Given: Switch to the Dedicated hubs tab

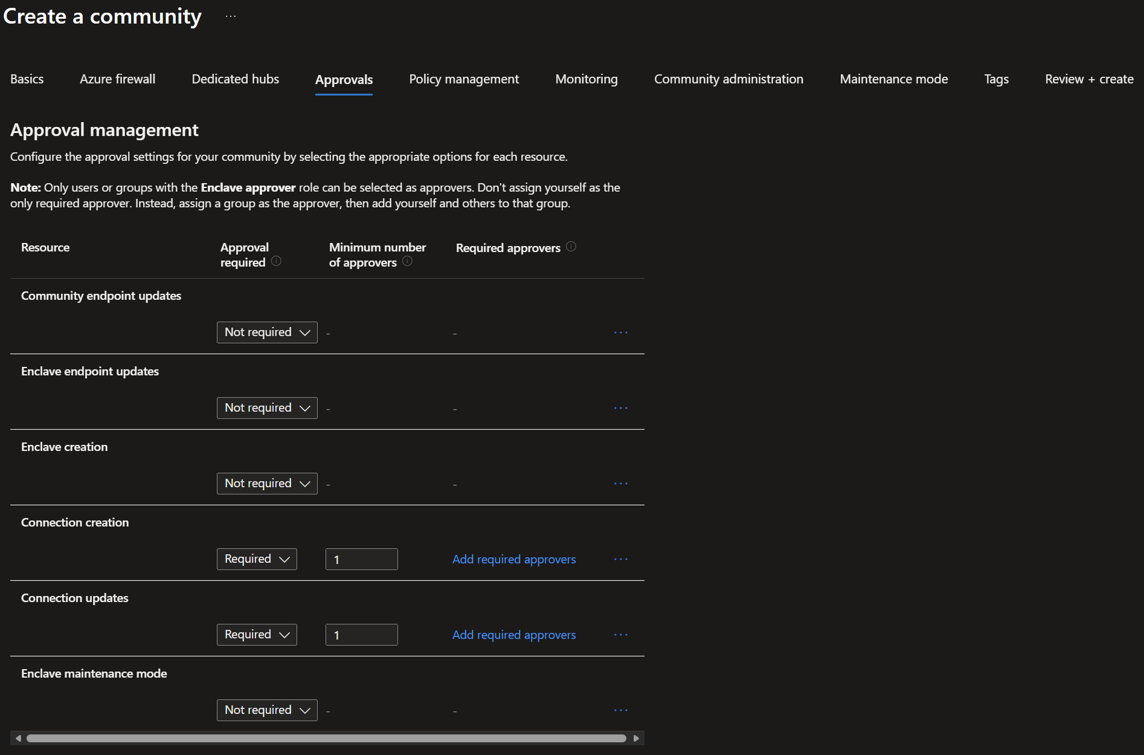Looking at the screenshot, I should (236, 79).
